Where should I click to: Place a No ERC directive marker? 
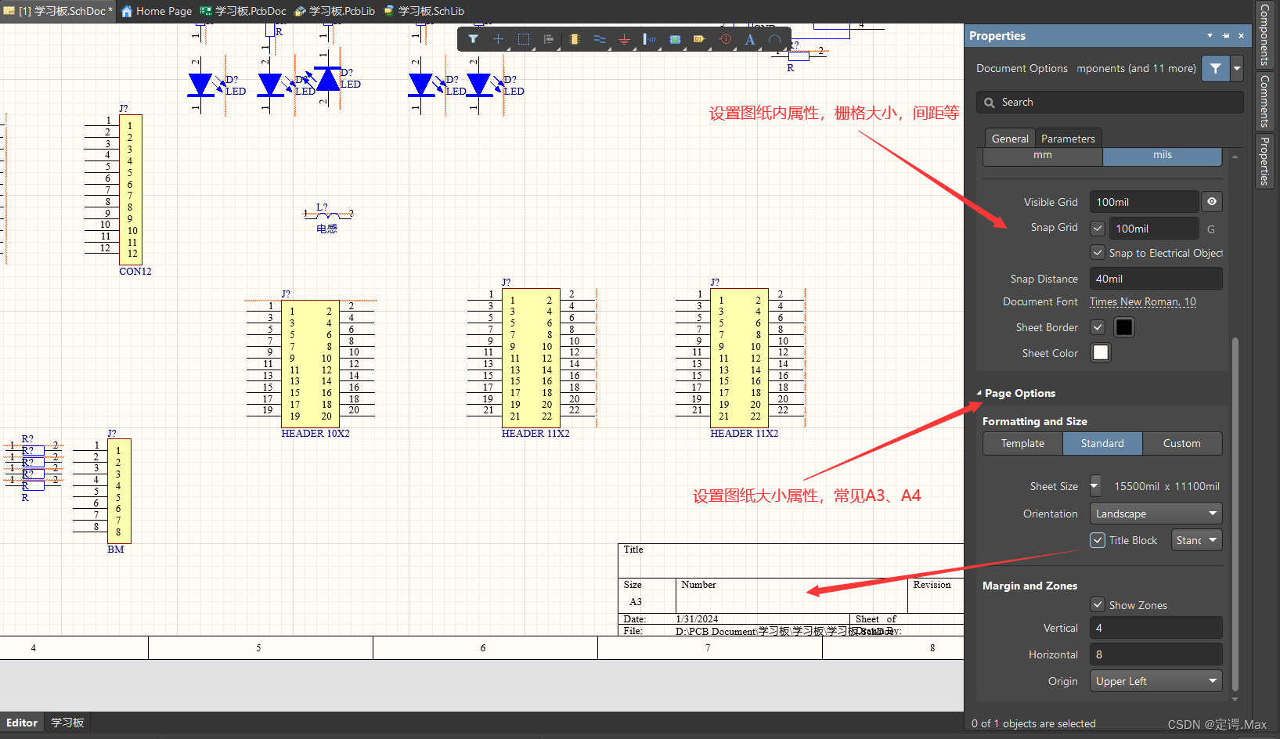click(x=725, y=39)
